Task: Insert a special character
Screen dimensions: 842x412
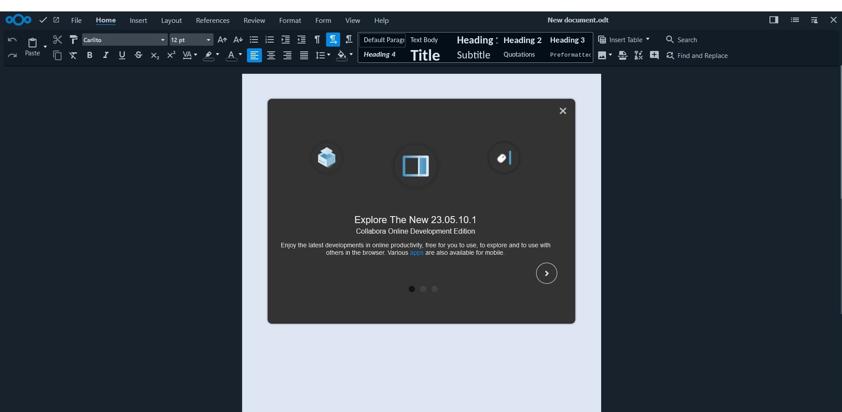Action: [x=639, y=55]
